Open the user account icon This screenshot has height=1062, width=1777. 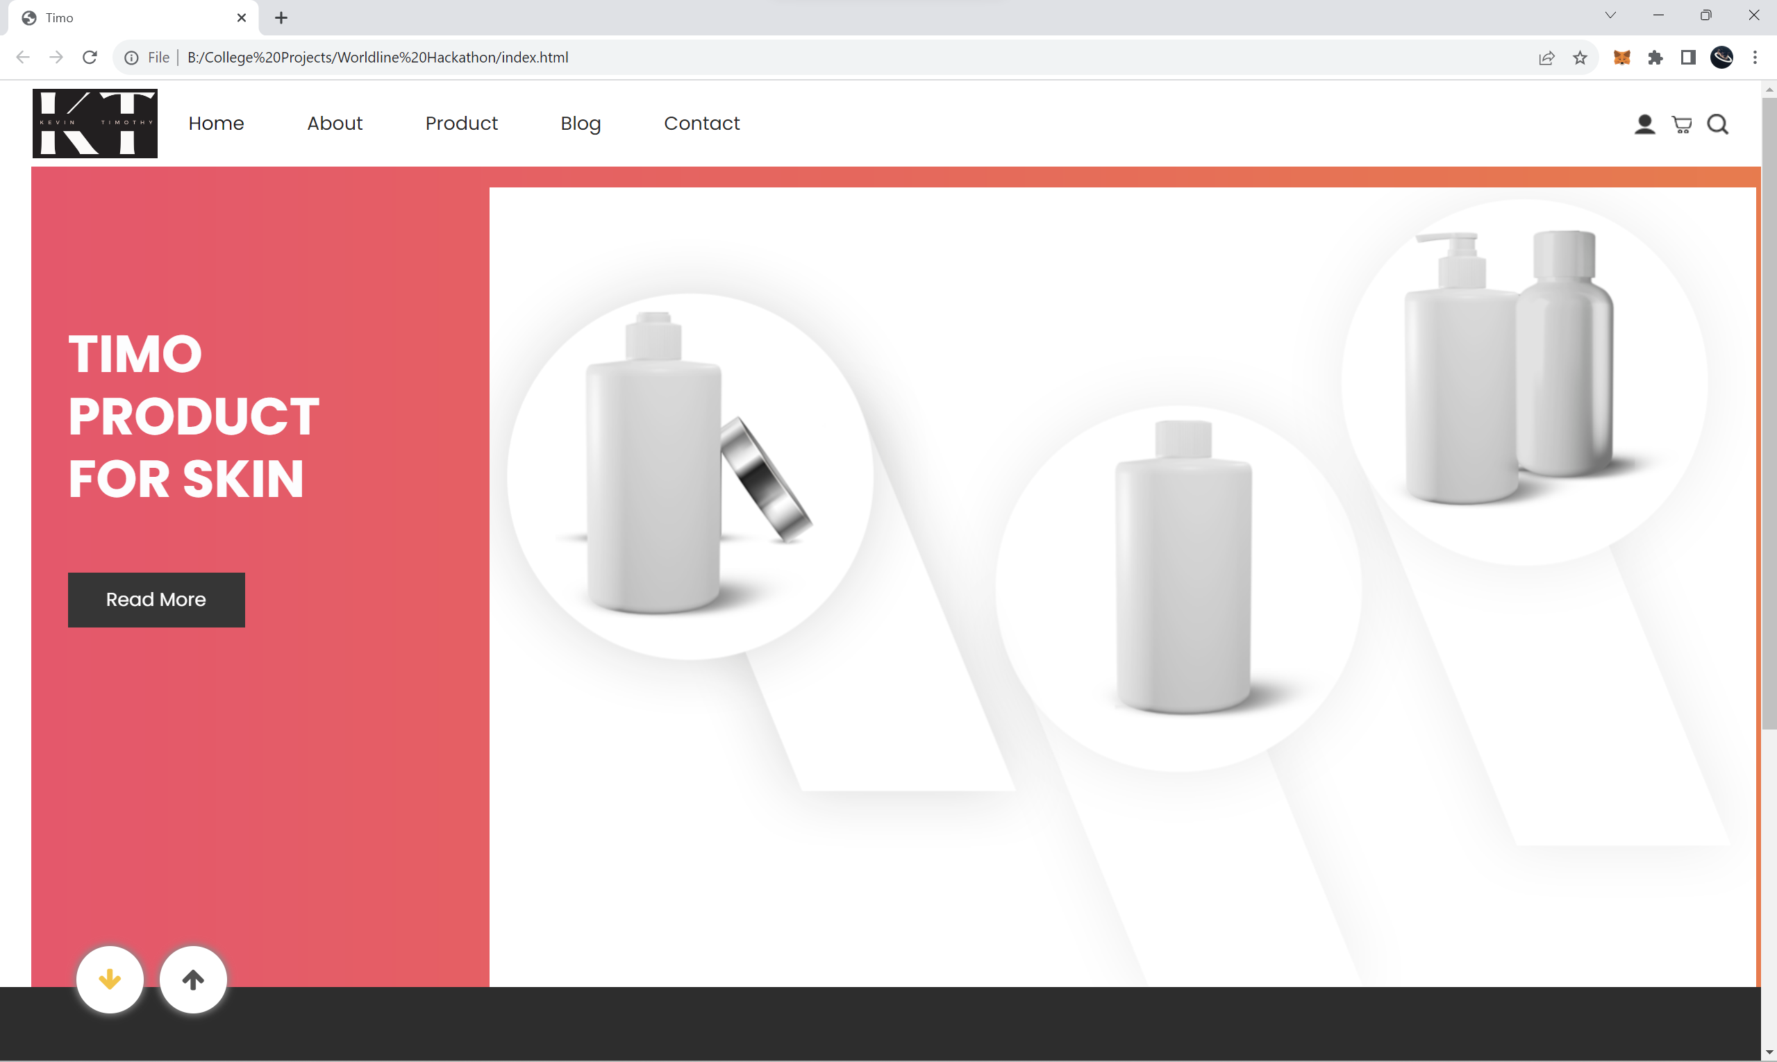click(x=1644, y=124)
